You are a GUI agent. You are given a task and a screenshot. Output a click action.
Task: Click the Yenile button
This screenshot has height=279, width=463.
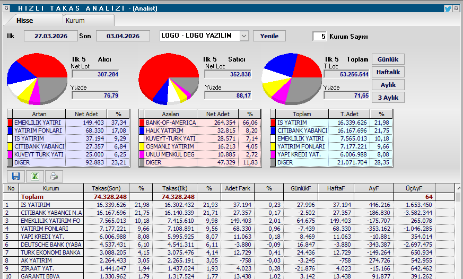click(x=269, y=36)
